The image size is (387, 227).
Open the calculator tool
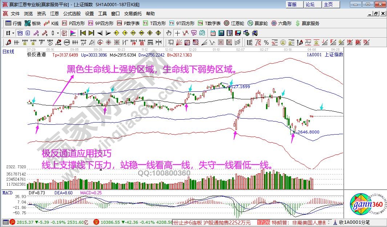point(221,33)
